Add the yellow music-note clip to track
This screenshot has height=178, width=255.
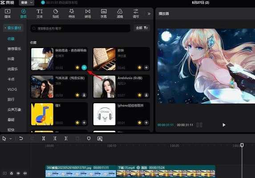coord(84,122)
